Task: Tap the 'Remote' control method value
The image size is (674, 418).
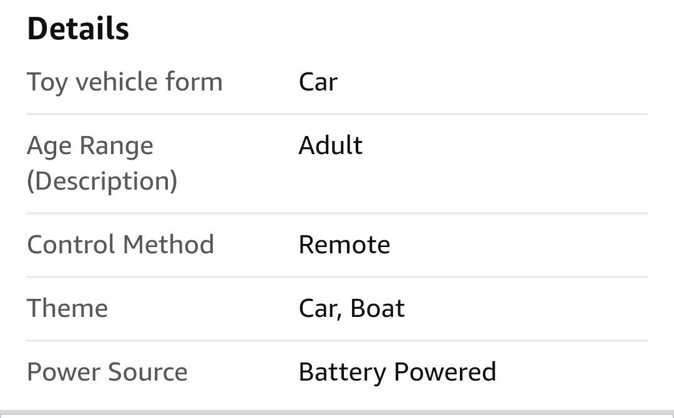Action: pyautogui.click(x=344, y=245)
